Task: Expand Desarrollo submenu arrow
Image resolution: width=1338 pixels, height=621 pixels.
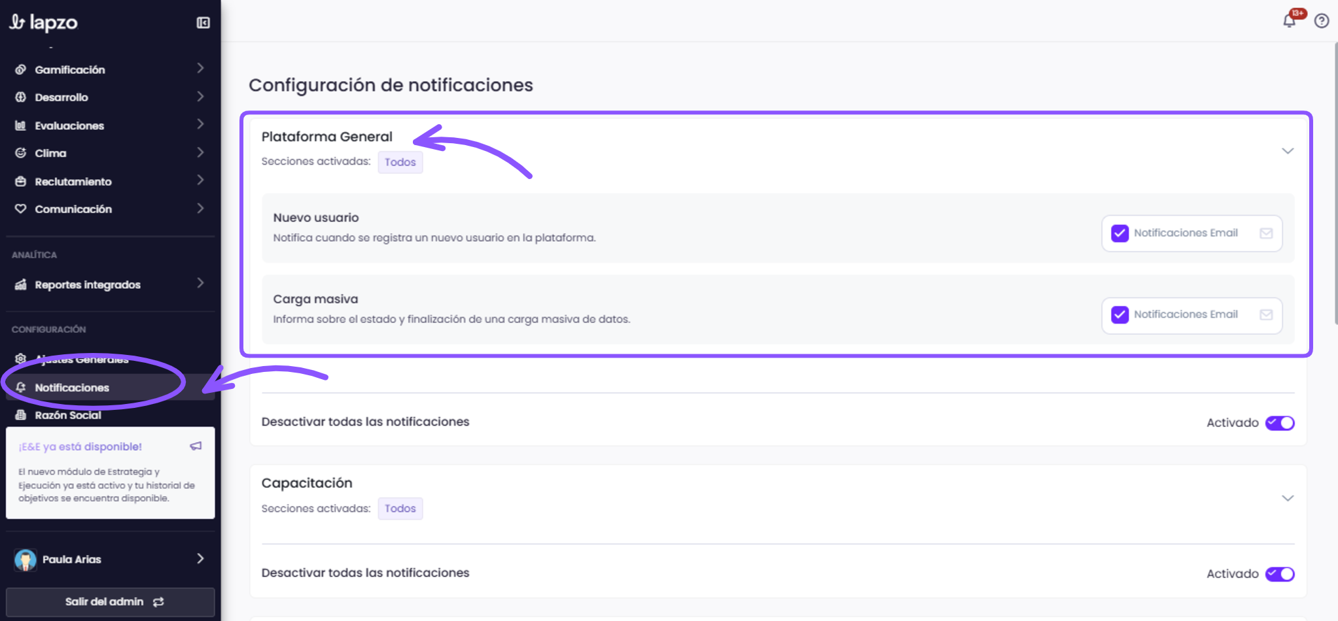Action: [200, 96]
